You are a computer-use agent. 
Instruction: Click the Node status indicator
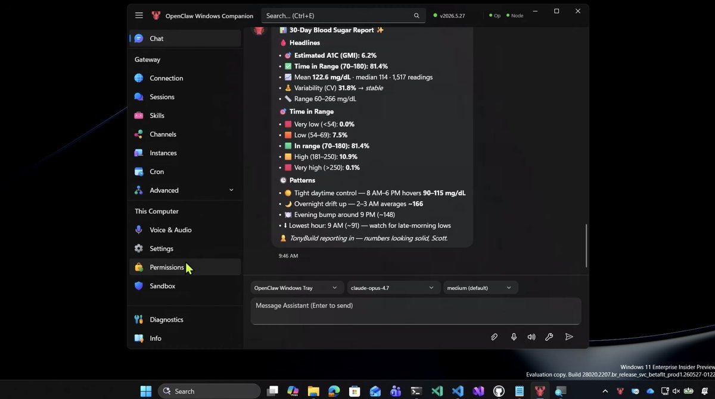pos(515,16)
